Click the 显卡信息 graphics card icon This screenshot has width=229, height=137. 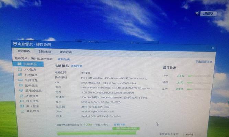(21, 85)
